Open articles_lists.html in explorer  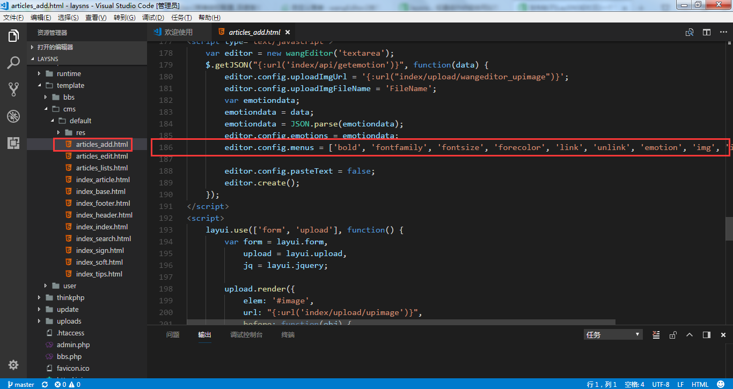[x=102, y=168]
